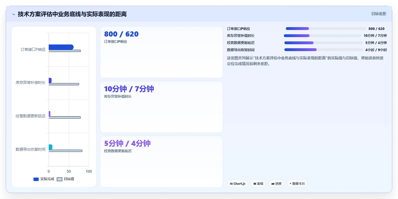Image resolution: width=398 pixels, height=199 pixels.
Task: Click the 10分钟 / 7分钟 card value
Action: 129,89
